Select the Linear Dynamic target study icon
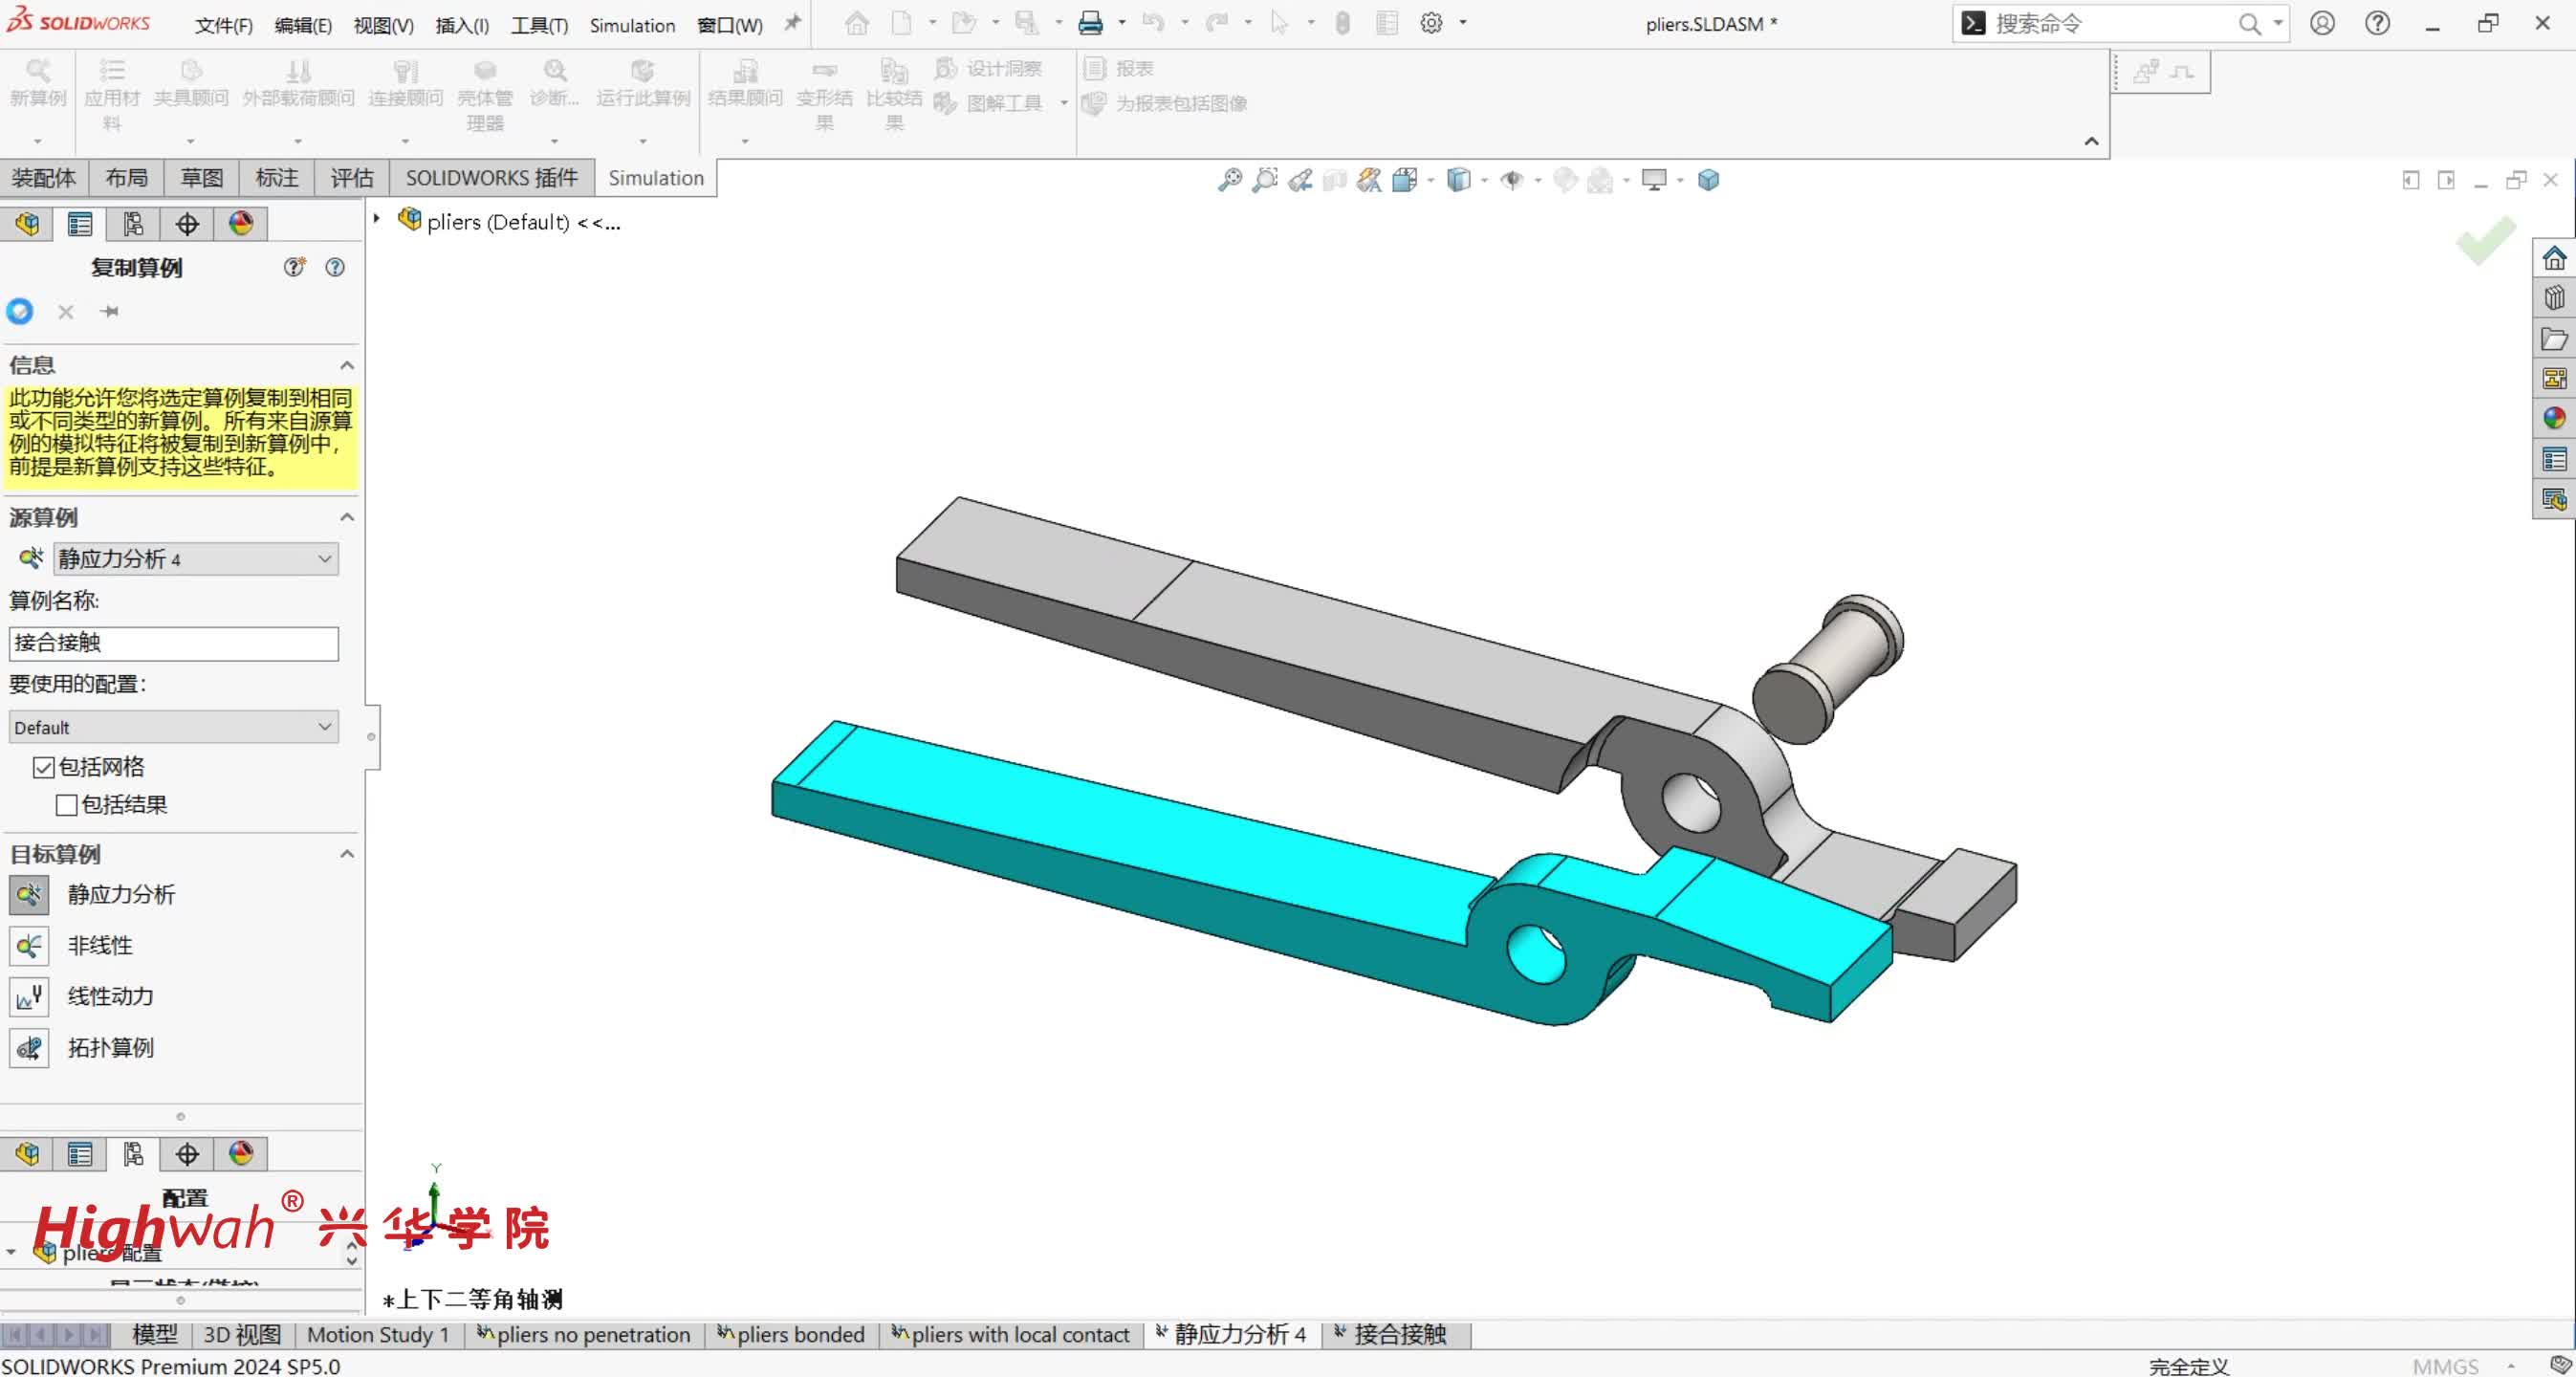This screenshot has height=1377, width=2576. (29, 996)
